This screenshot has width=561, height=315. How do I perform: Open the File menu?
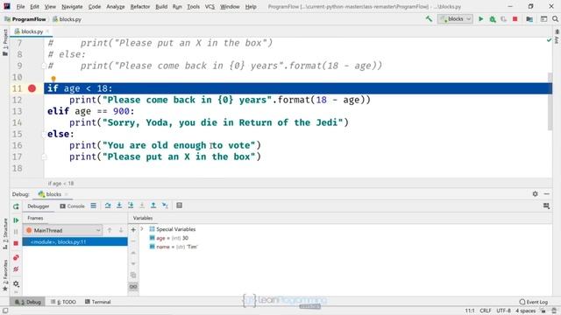pos(20,6)
